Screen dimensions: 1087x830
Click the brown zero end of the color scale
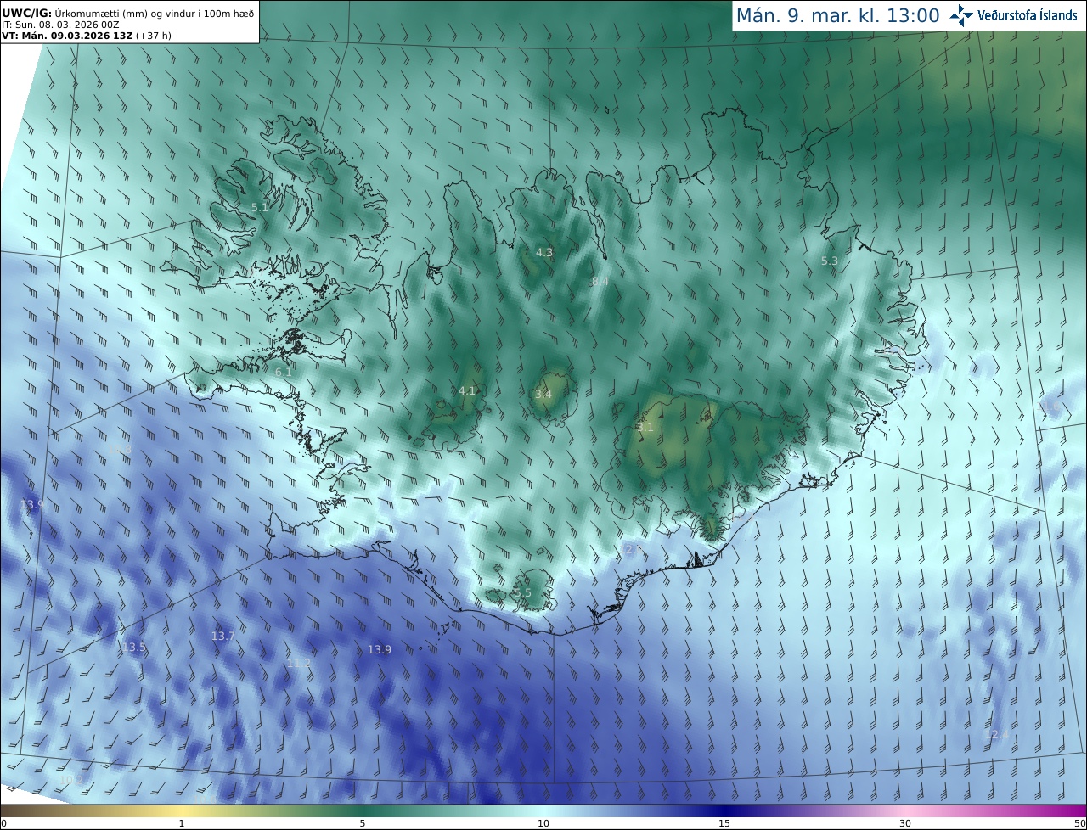tap(8, 810)
